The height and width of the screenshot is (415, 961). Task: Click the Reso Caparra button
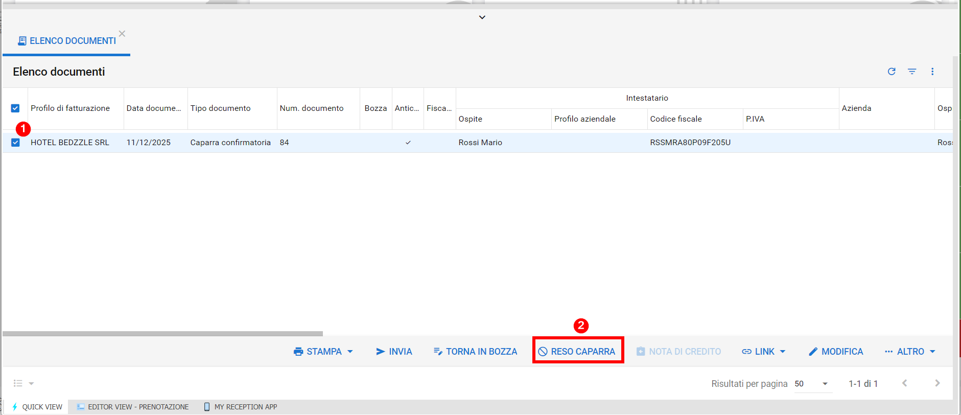pos(577,352)
